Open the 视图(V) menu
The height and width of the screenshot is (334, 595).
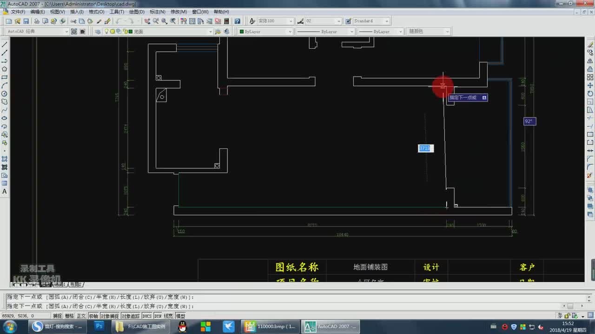pyautogui.click(x=58, y=12)
